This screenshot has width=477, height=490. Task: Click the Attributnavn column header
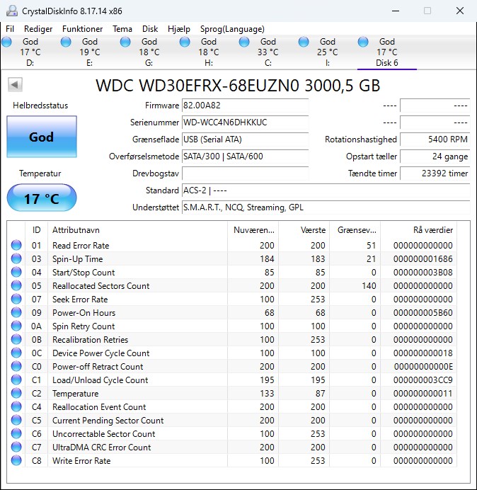coord(137,230)
